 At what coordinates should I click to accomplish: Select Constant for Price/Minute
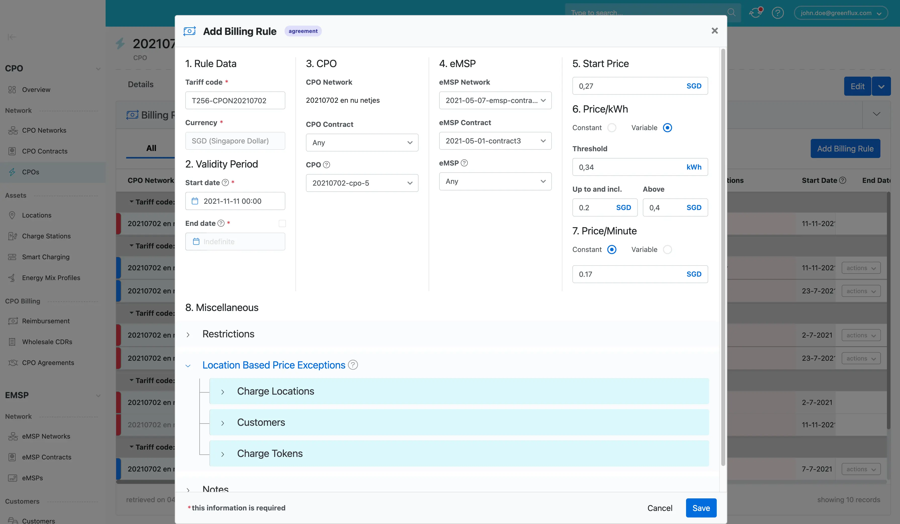pos(611,249)
